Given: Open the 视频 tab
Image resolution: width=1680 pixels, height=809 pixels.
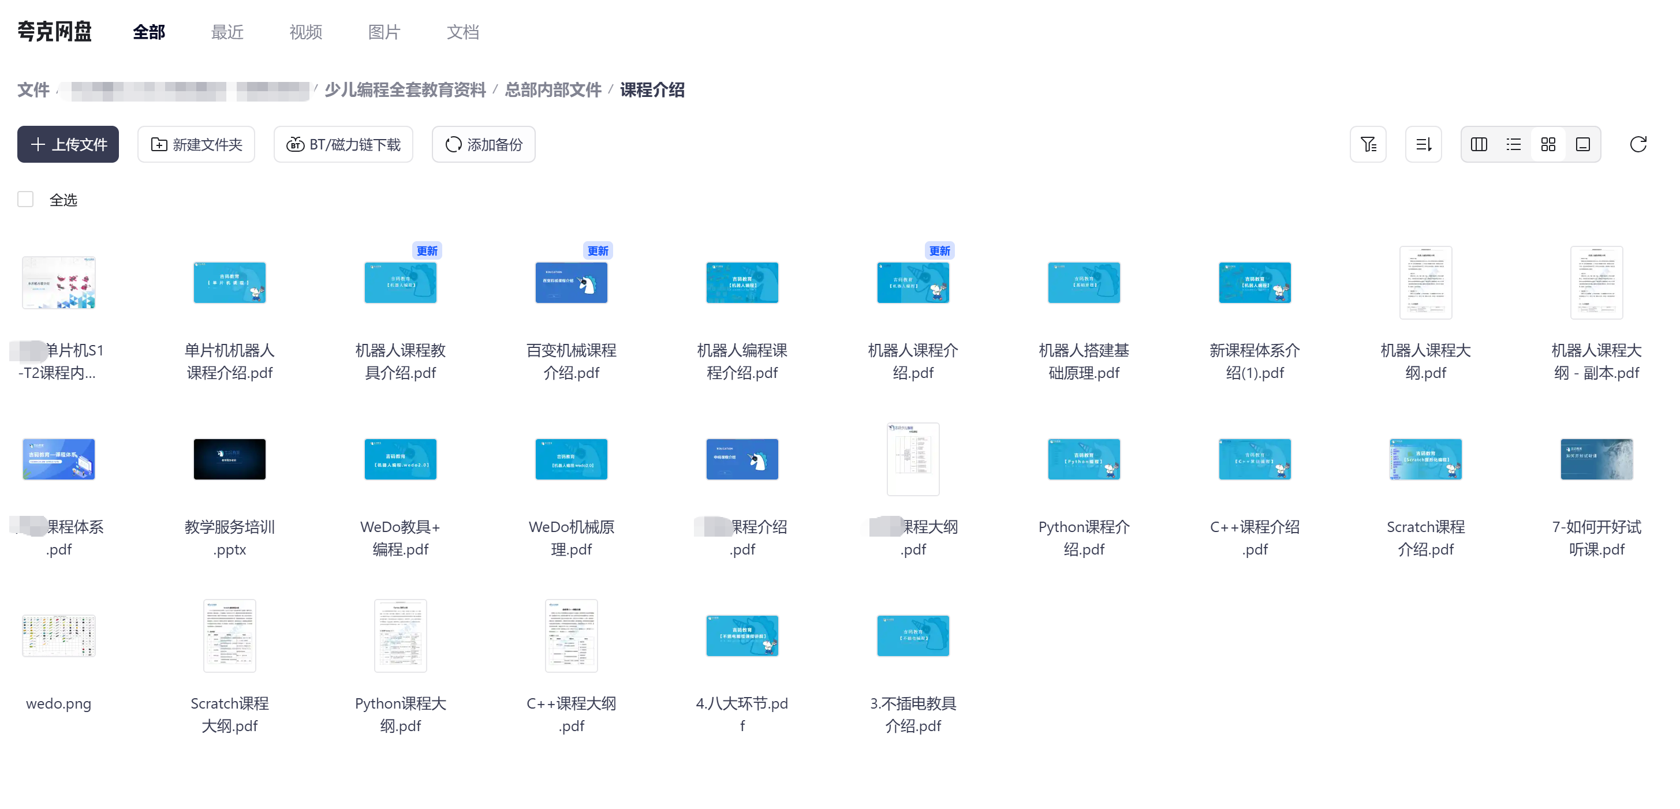Looking at the screenshot, I should (x=305, y=32).
